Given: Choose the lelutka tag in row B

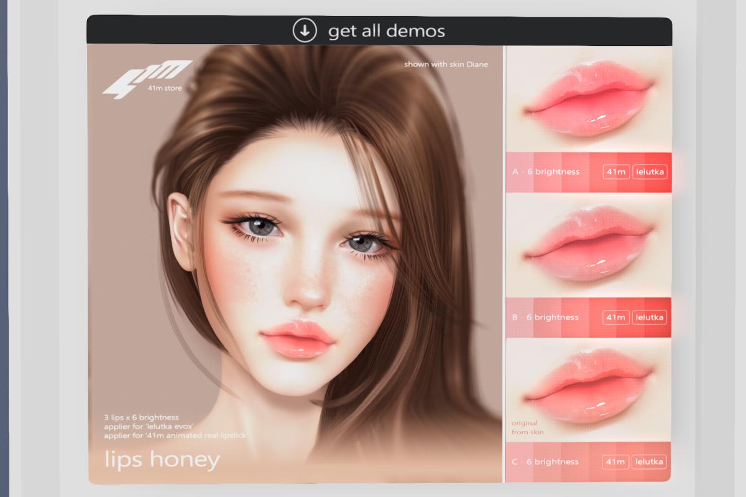Looking at the screenshot, I should click(650, 317).
